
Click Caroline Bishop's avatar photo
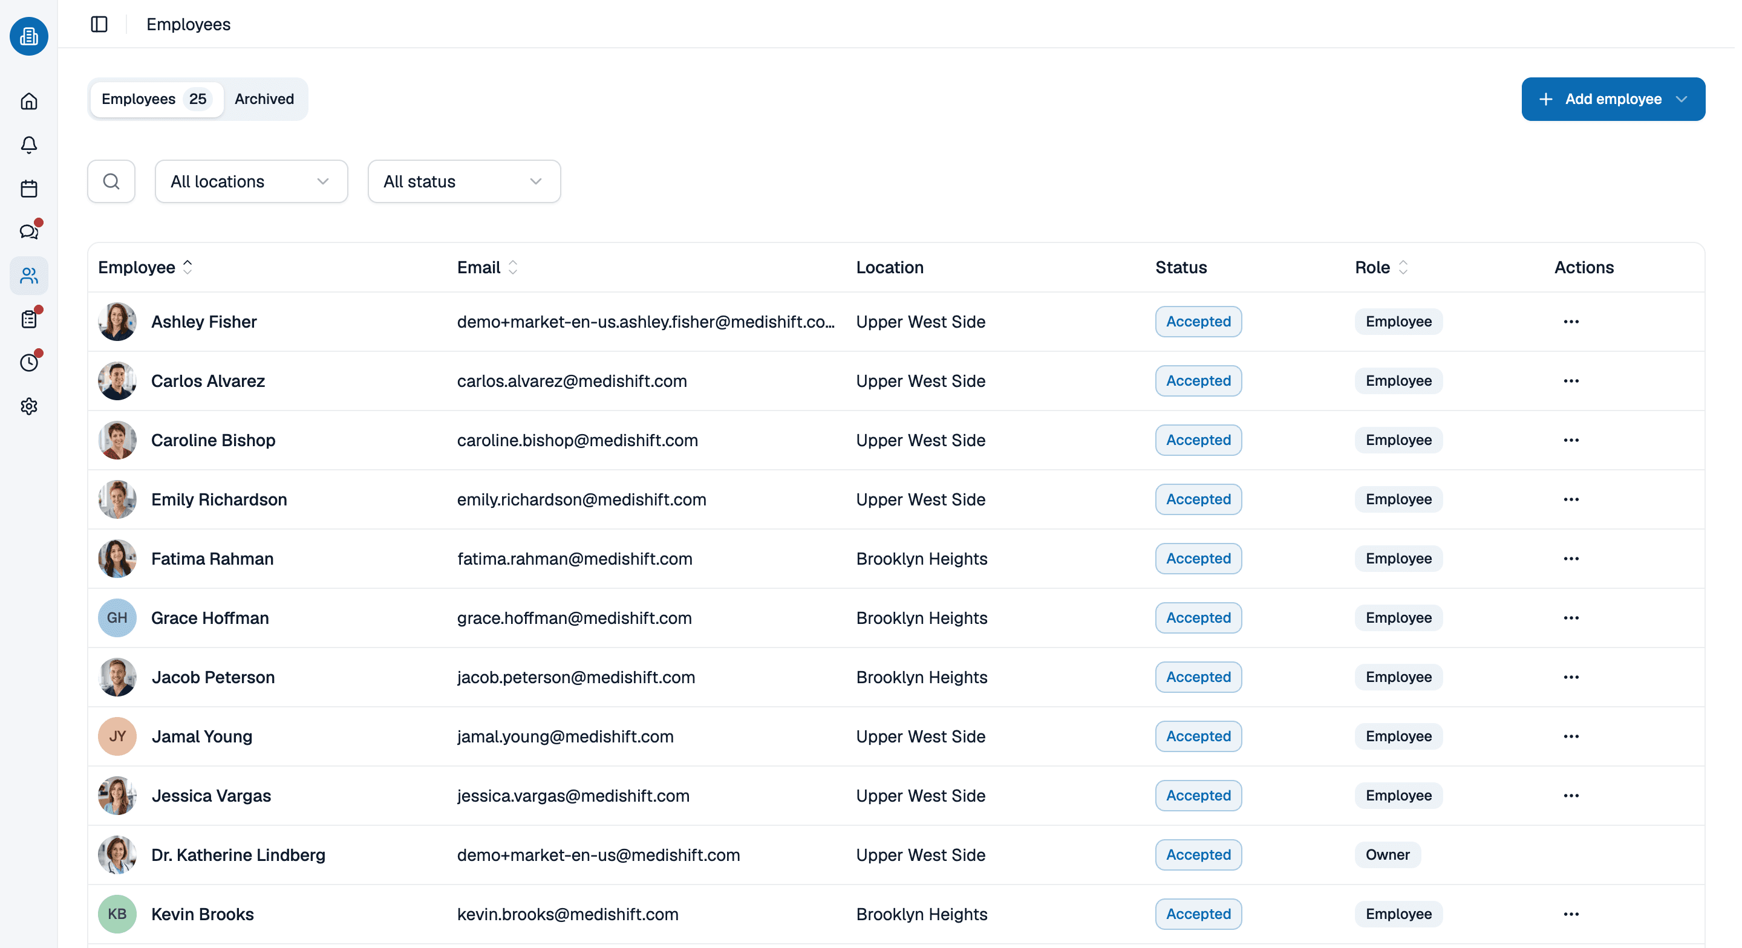coord(117,440)
